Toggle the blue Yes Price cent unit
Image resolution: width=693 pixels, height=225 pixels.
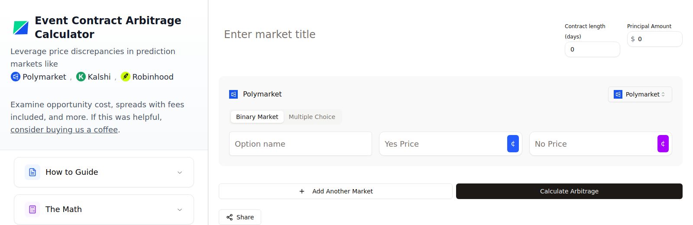pyautogui.click(x=513, y=144)
